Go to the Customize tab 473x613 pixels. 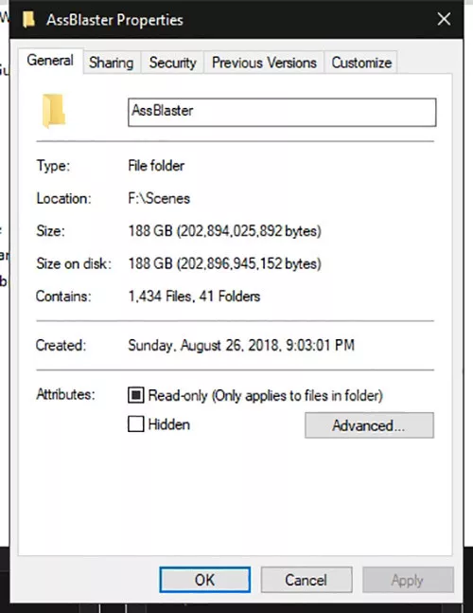[361, 63]
